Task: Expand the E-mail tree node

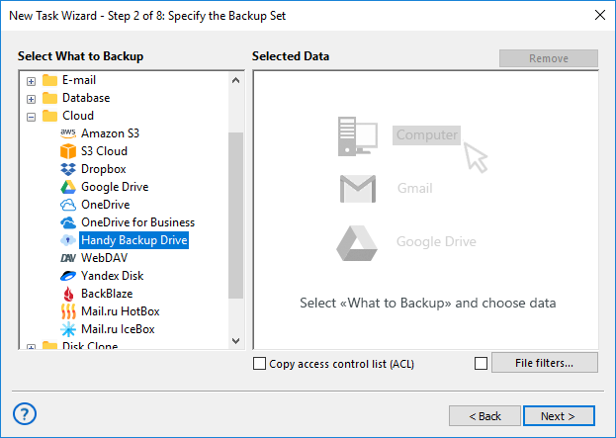Action: tap(31, 81)
